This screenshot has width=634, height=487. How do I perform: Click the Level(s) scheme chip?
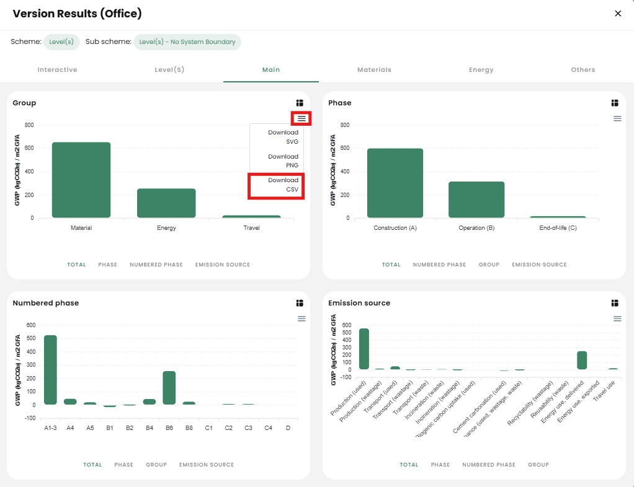point(61,42)
